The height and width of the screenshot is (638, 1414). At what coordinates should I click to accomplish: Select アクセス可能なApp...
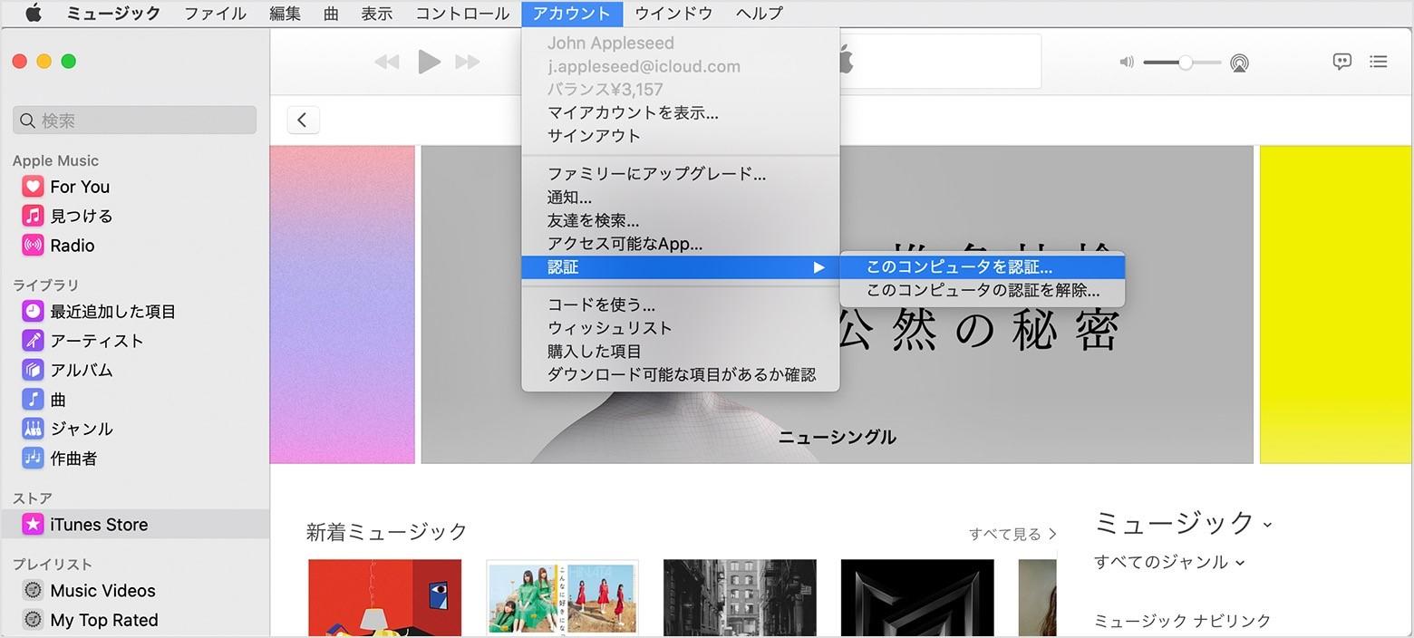(681, 244)
